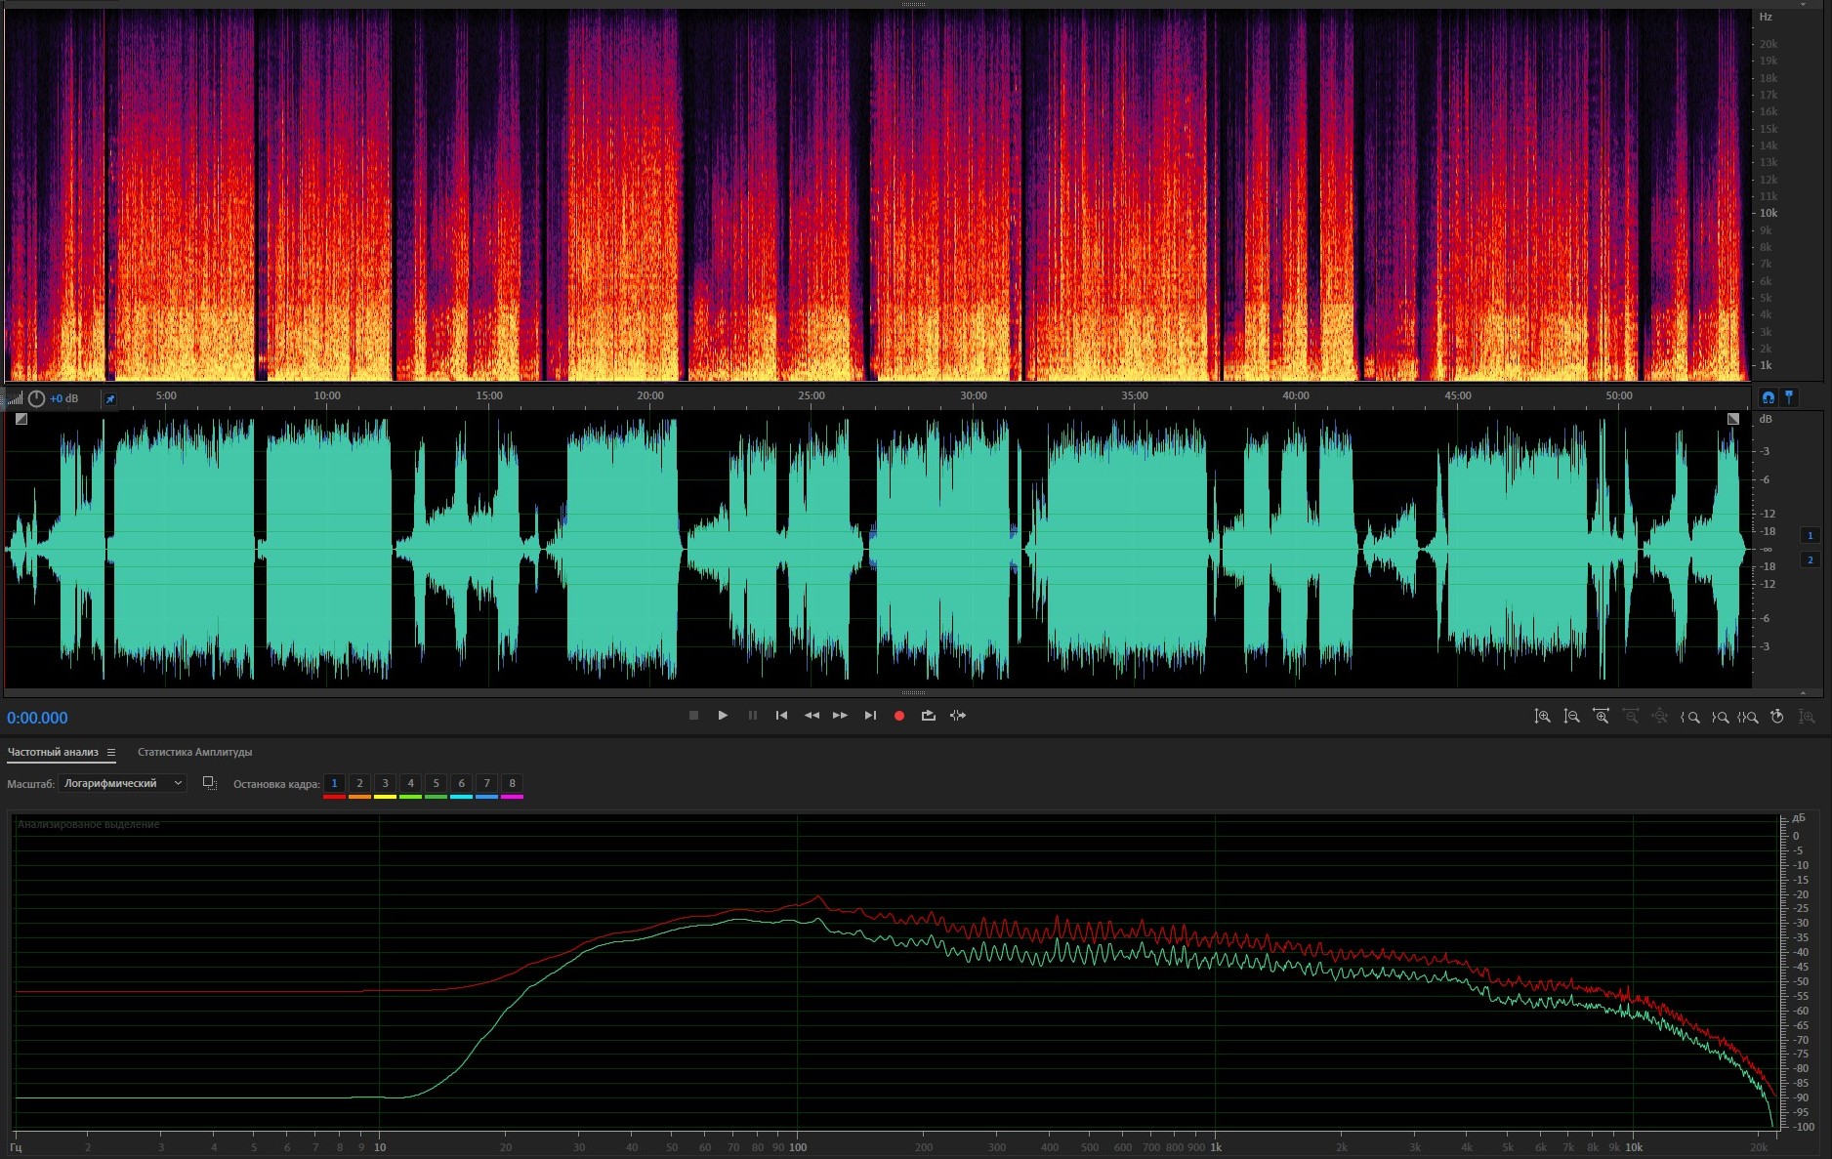Image resolution: width=1832 pixels, height=1159 pixels.
Task: Click the icon right of the Масштаб dropdown
Action: click(x=209, y=783)
